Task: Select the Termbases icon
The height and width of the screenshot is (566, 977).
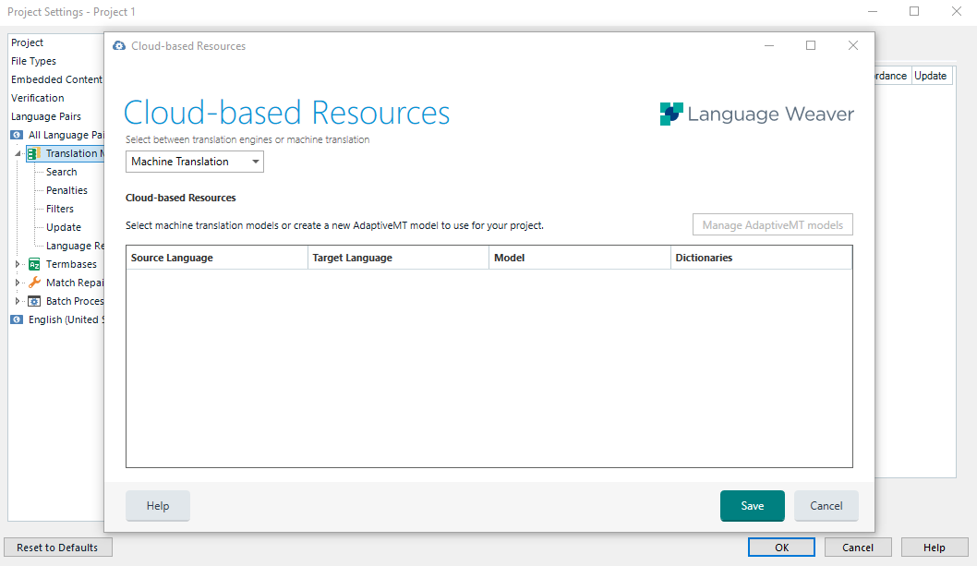Action: 32,264
